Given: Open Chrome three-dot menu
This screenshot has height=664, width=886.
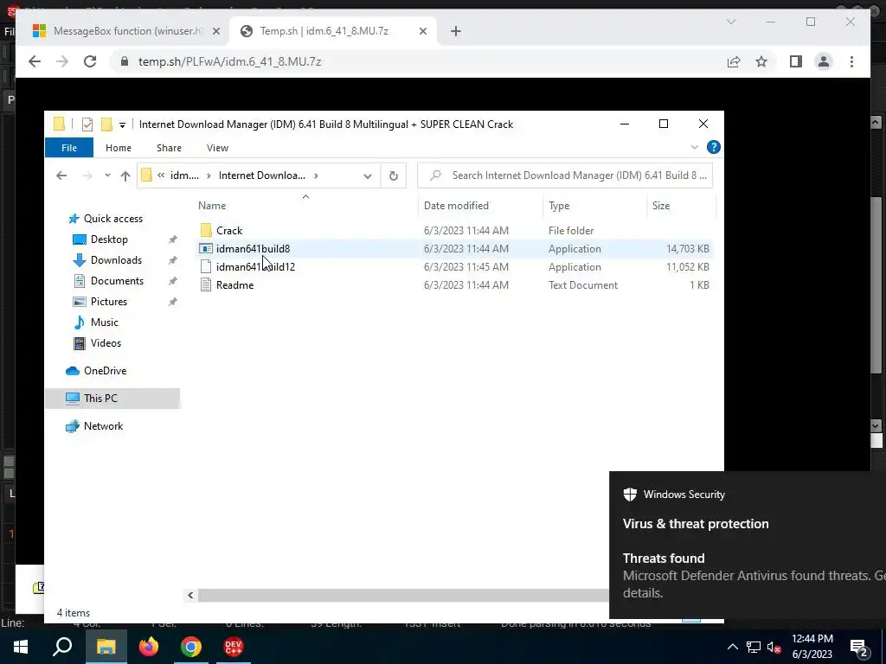Looking at the screenshot, I should [851, 61].
